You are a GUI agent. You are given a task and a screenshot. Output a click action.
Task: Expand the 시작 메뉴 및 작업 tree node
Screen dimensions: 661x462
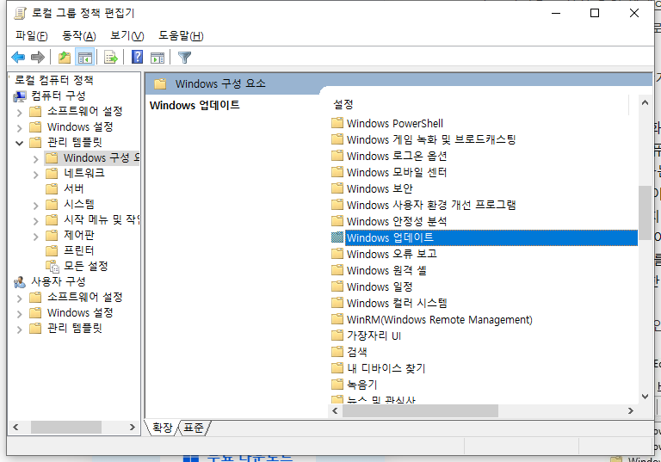coord(36,221)
